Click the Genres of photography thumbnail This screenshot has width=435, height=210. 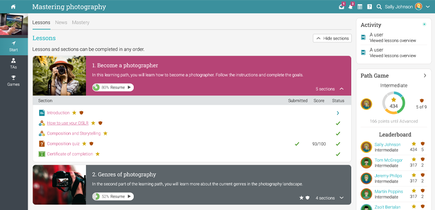click(x=59, y=185)
